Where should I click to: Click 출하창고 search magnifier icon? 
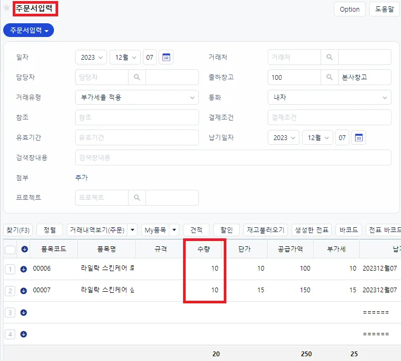[x=330, y=77]
